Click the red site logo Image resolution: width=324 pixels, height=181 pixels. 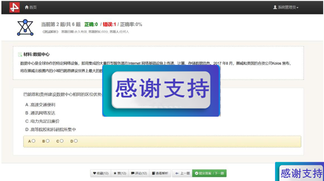click(x=14, y=7)
